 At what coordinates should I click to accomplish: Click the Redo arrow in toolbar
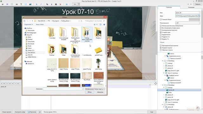click(x=41, y=4)
